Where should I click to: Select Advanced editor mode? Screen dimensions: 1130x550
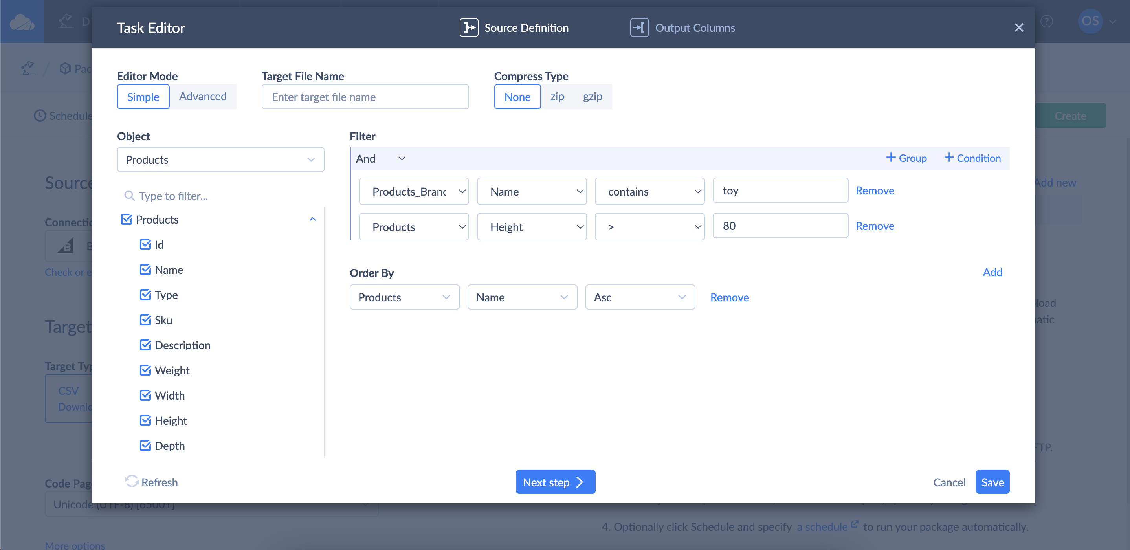tap(203, 97)
